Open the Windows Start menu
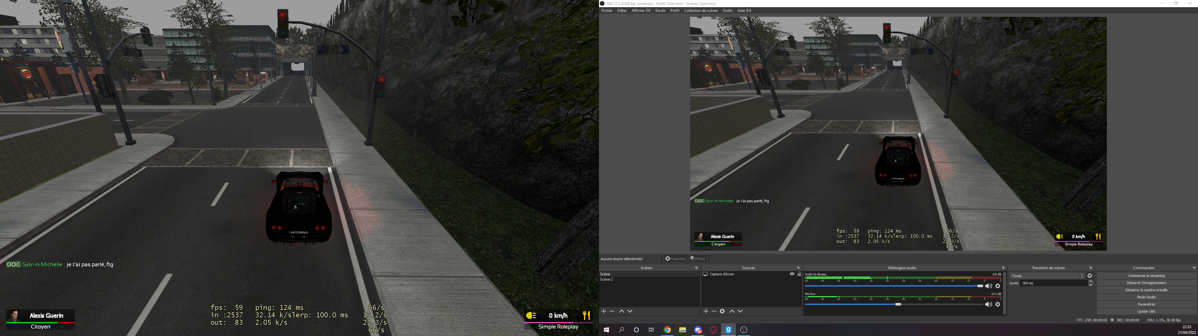The image size is (1198, 336). (606, 330)
